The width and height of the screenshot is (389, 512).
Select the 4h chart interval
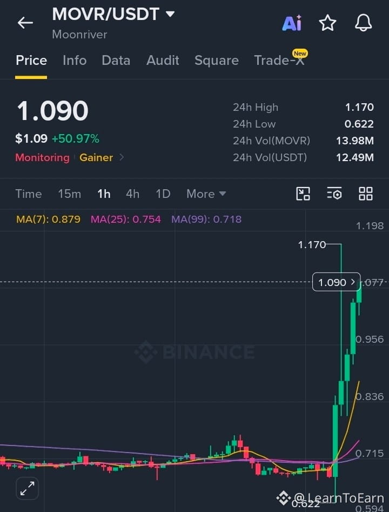132,194
